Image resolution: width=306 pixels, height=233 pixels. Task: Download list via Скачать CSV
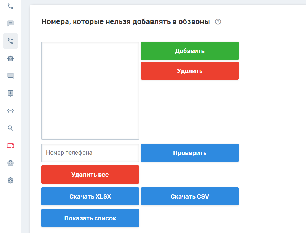click(189, 196)
